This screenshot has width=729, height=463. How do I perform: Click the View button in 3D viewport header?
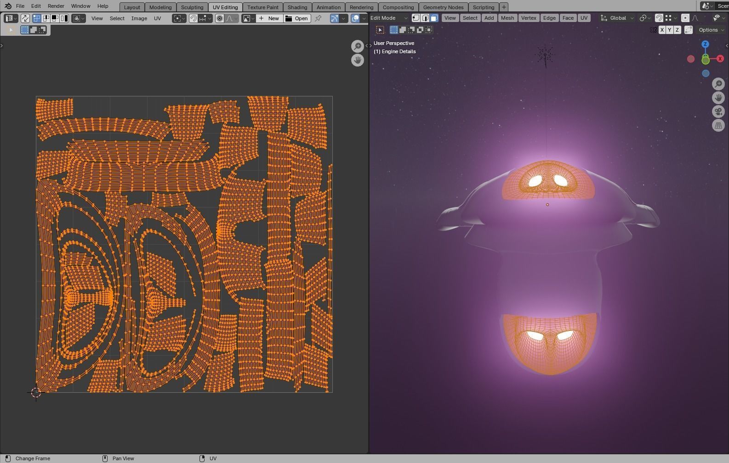point(450,18)
